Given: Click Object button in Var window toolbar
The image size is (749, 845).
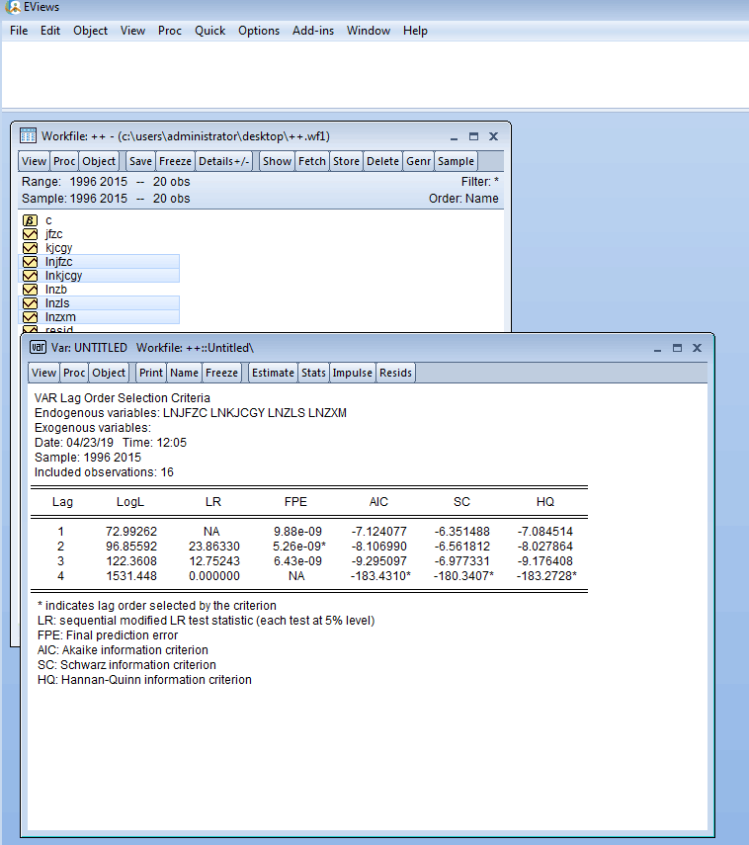Looking at the screenshot, I should (x=109, y=373).
